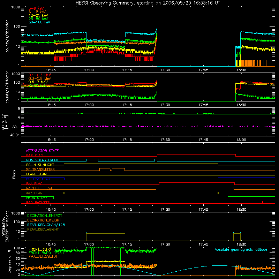Click the NON_SOLAR_EVENT flag label
The height and width of the screenshot is (279, 279).
click(42, 160)
